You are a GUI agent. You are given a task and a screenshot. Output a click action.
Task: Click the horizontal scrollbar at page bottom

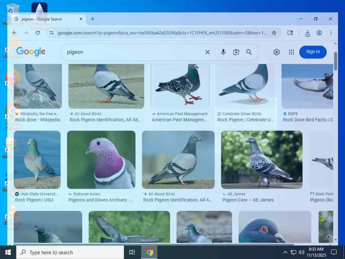coord(153,244)
